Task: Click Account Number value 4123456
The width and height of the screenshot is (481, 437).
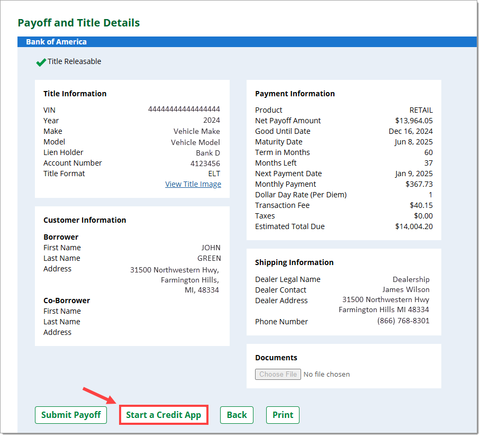Action: [x=205, y=163]
